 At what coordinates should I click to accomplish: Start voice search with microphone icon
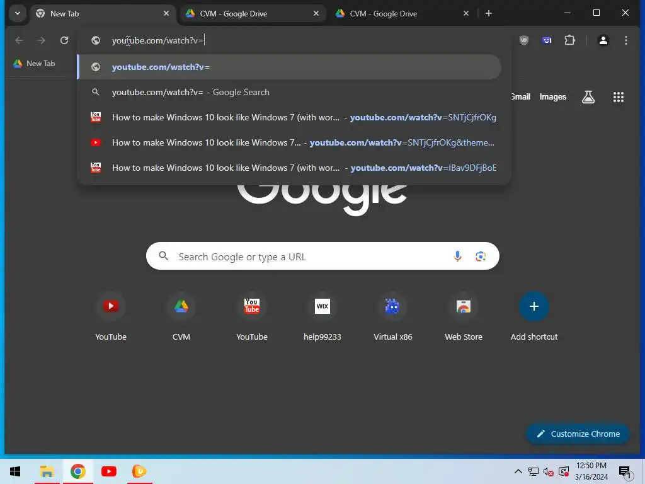click(x=457, y=256)
